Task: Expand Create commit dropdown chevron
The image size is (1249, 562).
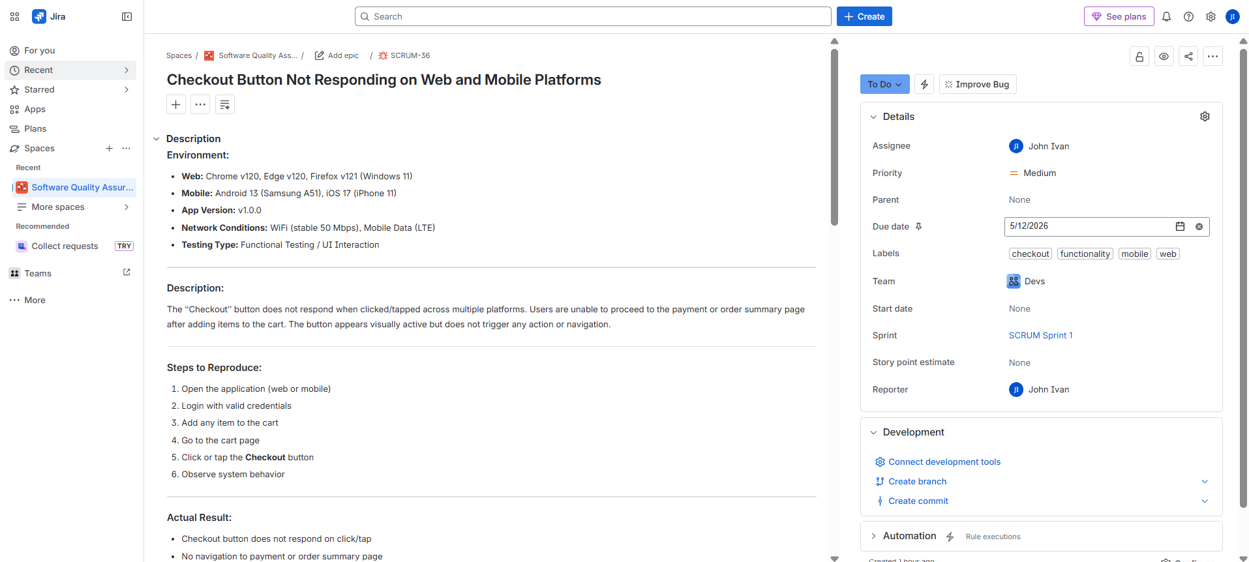Action: point(1205,501)
